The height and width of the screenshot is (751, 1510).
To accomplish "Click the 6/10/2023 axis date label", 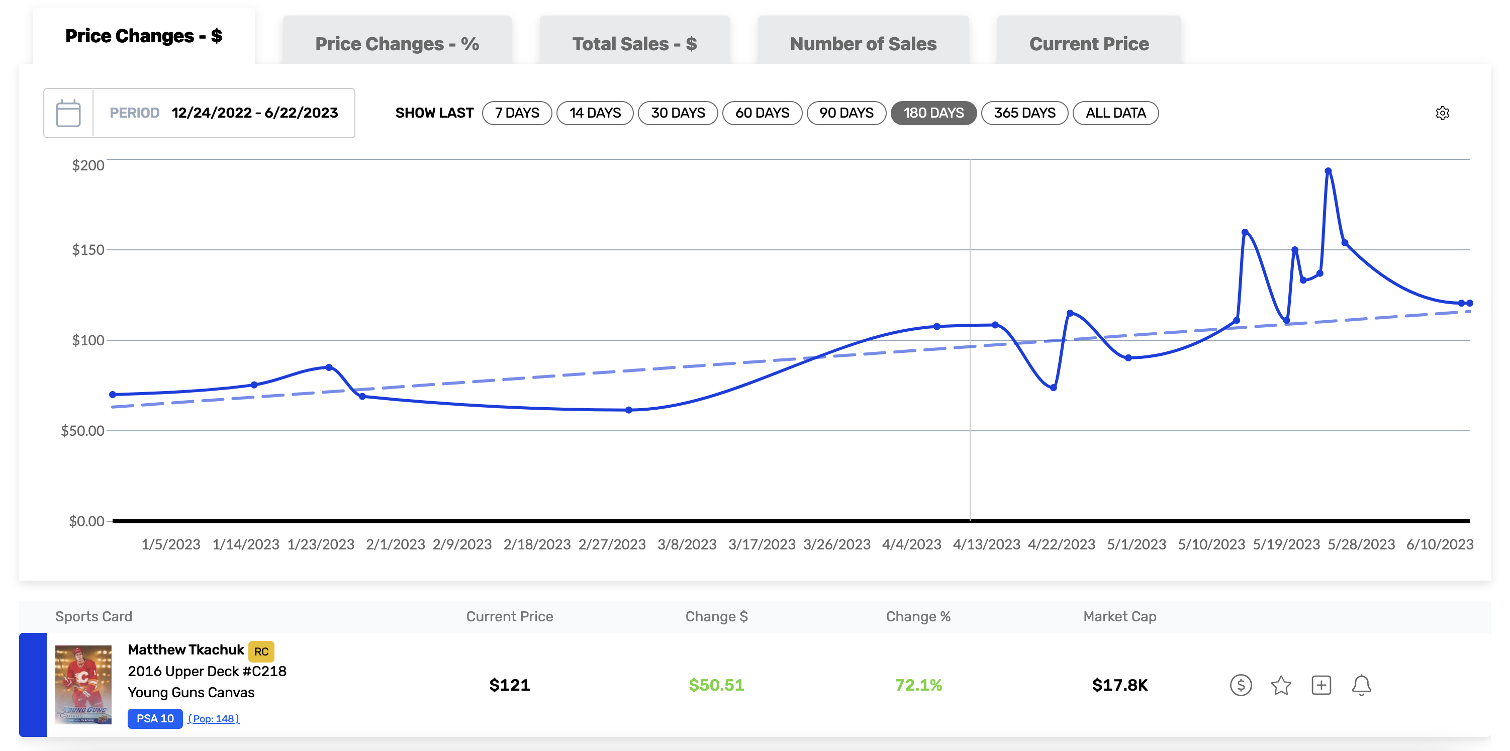I will (x=1440, y=544).
